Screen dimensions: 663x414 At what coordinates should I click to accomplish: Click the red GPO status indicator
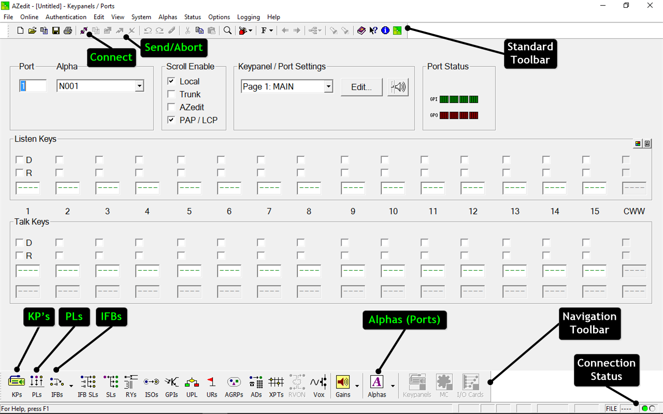point(459,115)
